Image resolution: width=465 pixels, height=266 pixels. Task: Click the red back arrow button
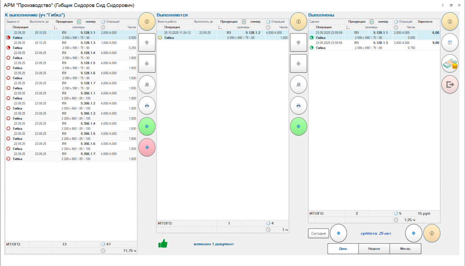[x=147, y=148]
